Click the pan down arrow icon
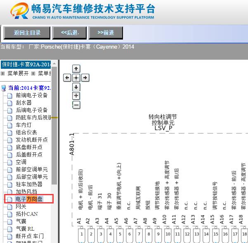 (76, 87)
